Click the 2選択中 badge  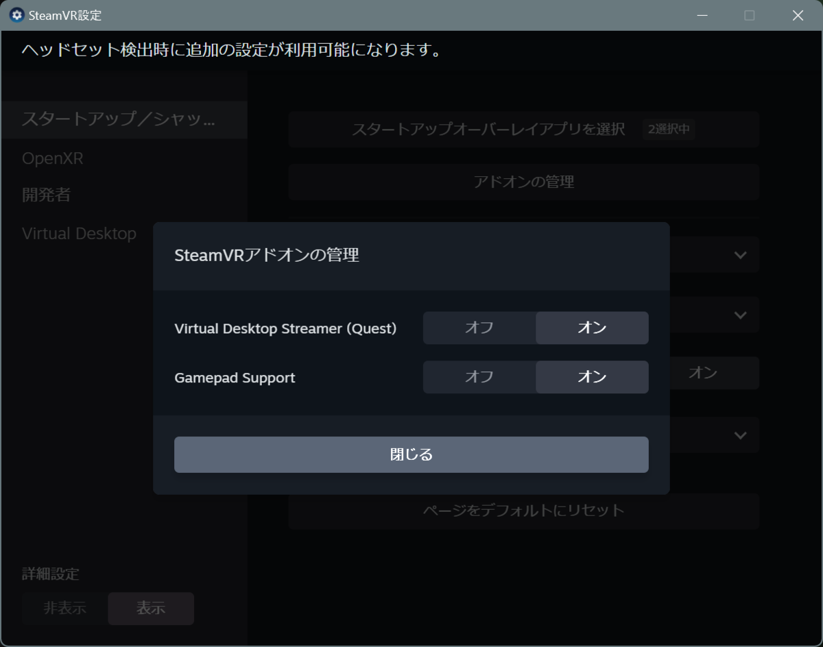[x=669, y=129]
